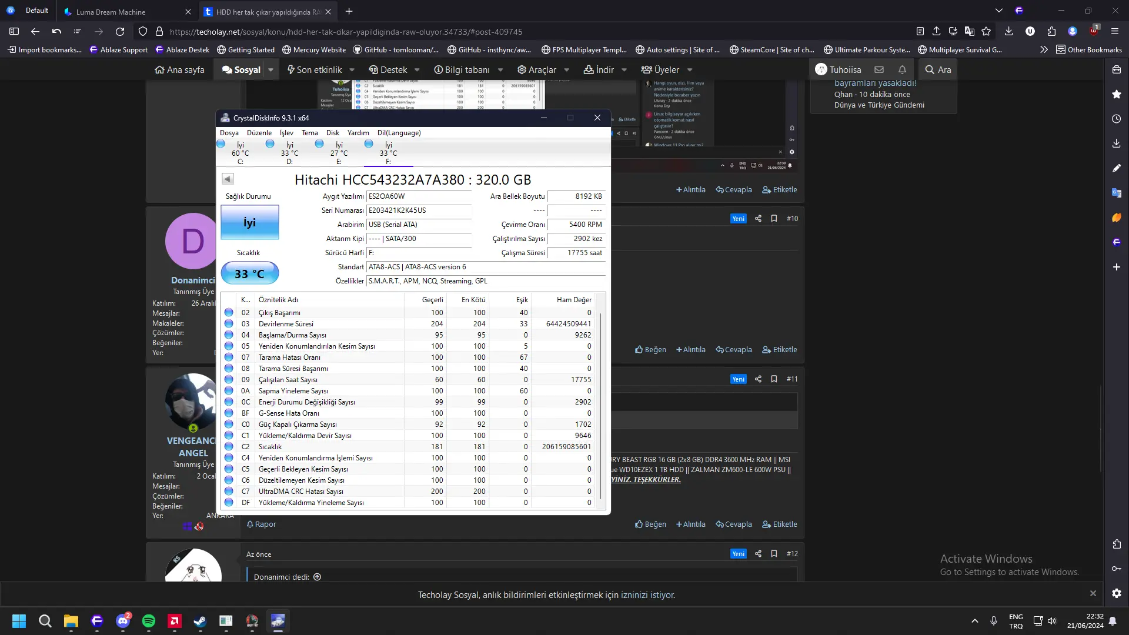Screen dimensions: 1129x635
Task: Open a new browser tab with plus
Action: [349, 11]
